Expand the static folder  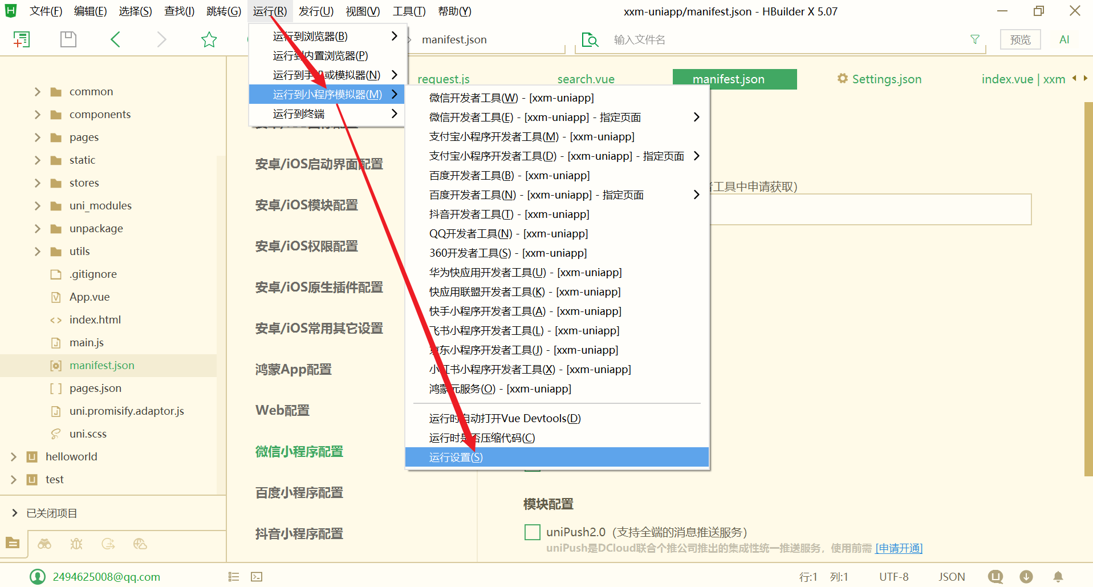tap(38, 160)
